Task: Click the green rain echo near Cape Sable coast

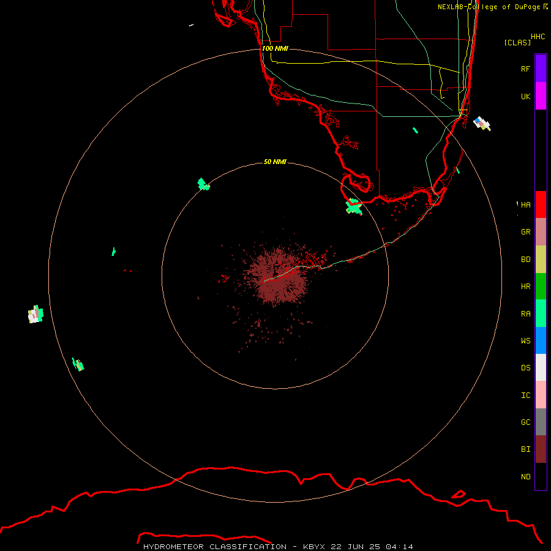Action: 353,207
